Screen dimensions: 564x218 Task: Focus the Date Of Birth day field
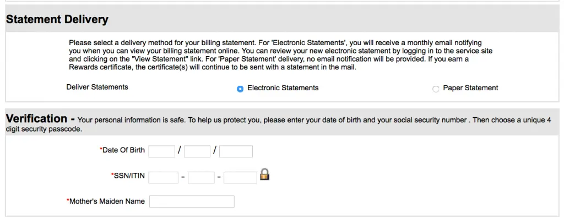coord(197,151)
